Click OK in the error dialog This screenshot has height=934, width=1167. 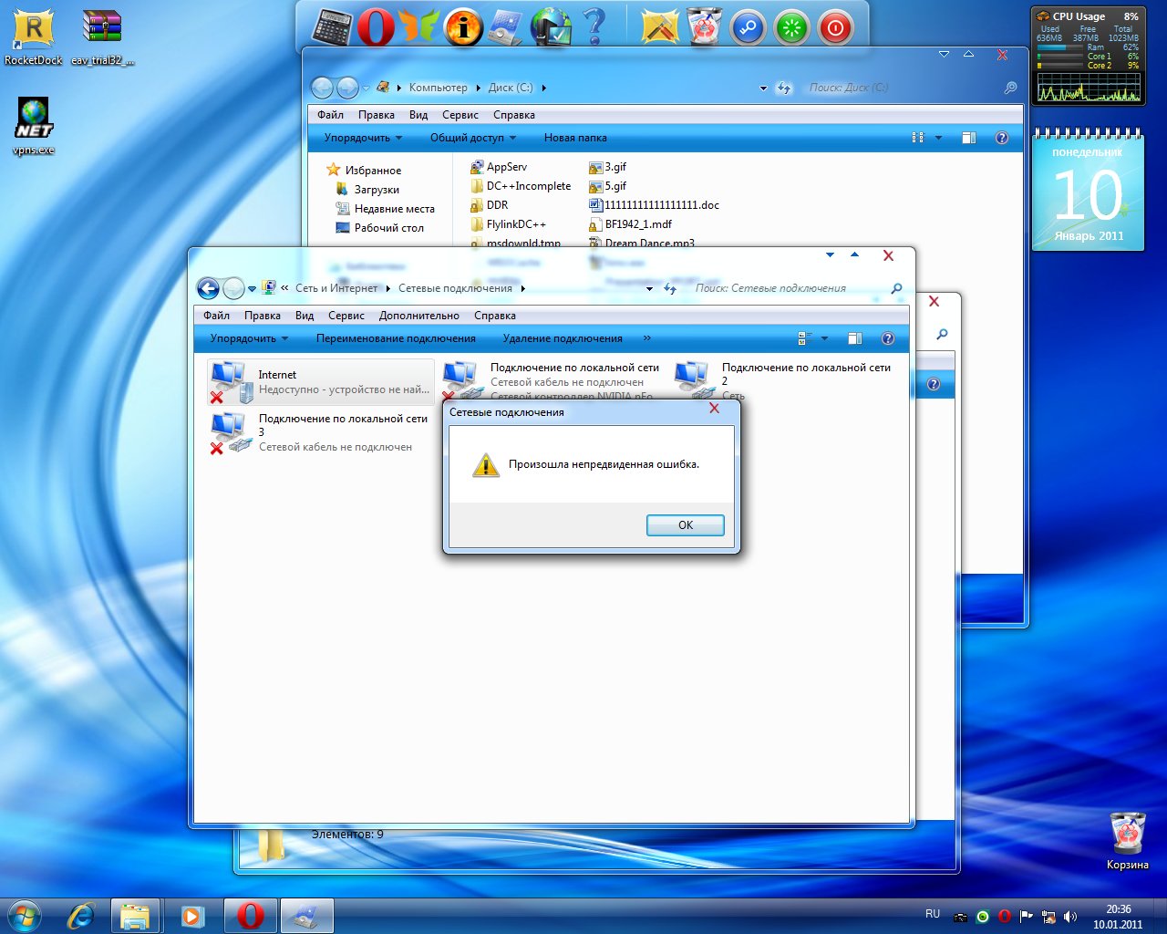click(x=685, y=525)
